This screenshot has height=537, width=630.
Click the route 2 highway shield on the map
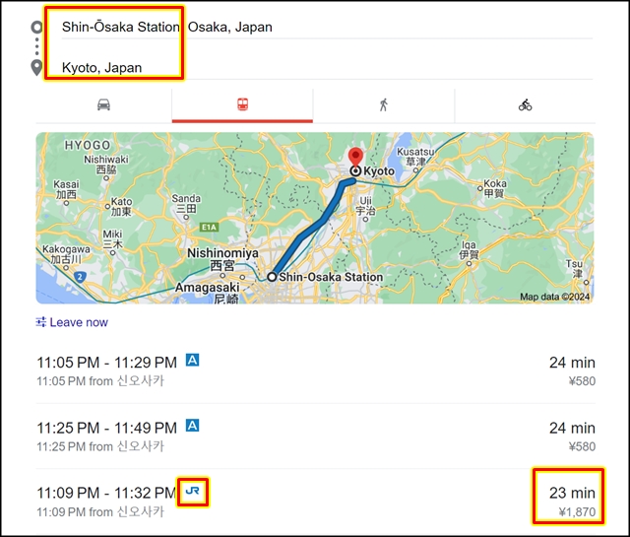click(80, 276)
